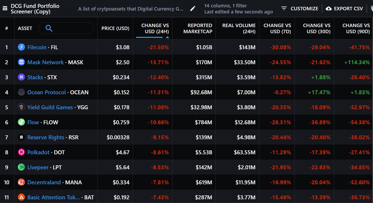Sort by Change vs USD (90D) header
This screenshot has width=373, height=203.
[x=356, y=28]
